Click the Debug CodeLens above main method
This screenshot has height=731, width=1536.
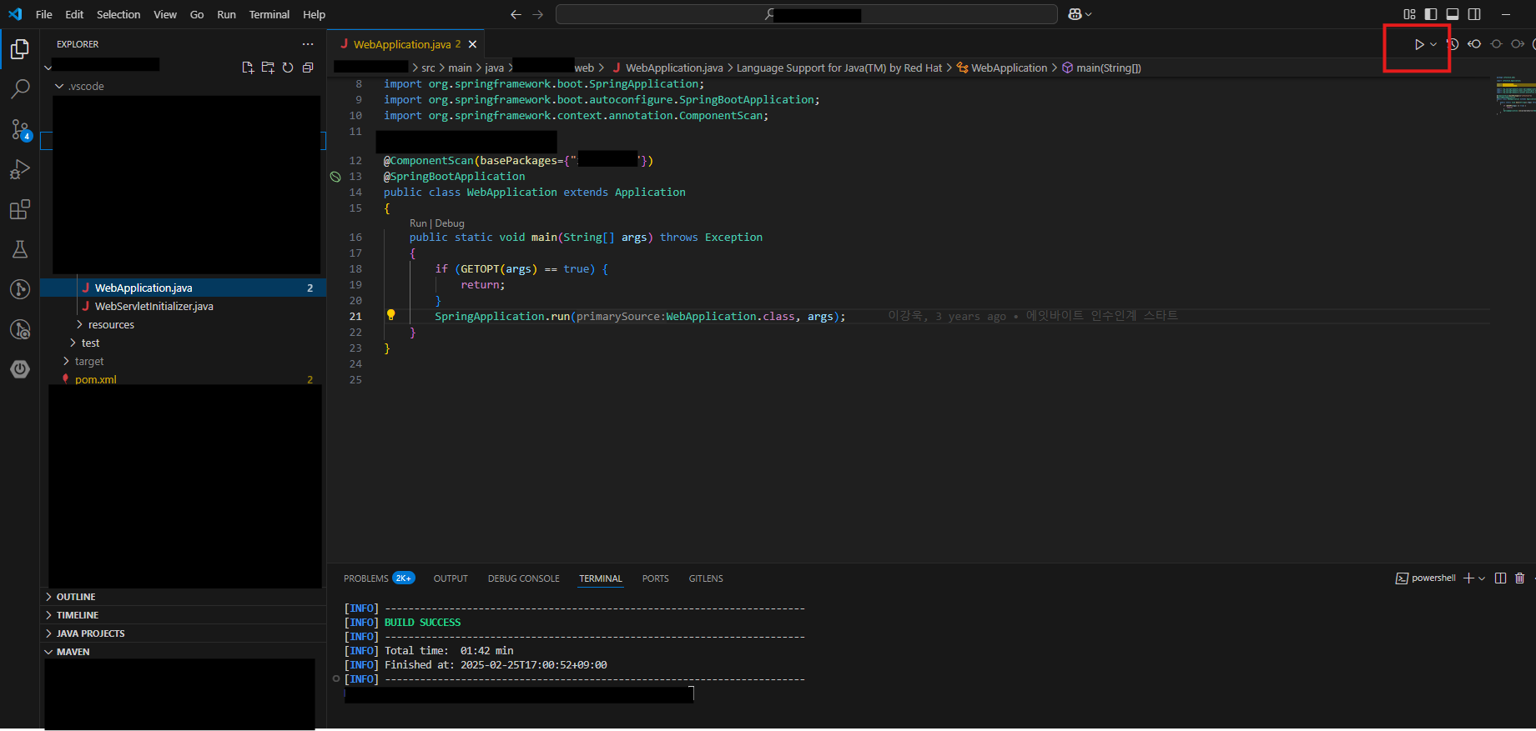click(450, 223)
